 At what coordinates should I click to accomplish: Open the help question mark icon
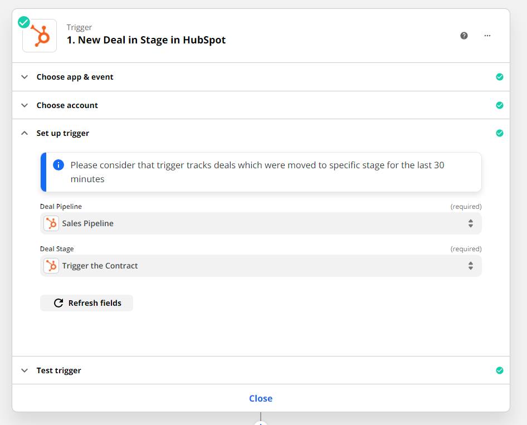click(464, 36)
